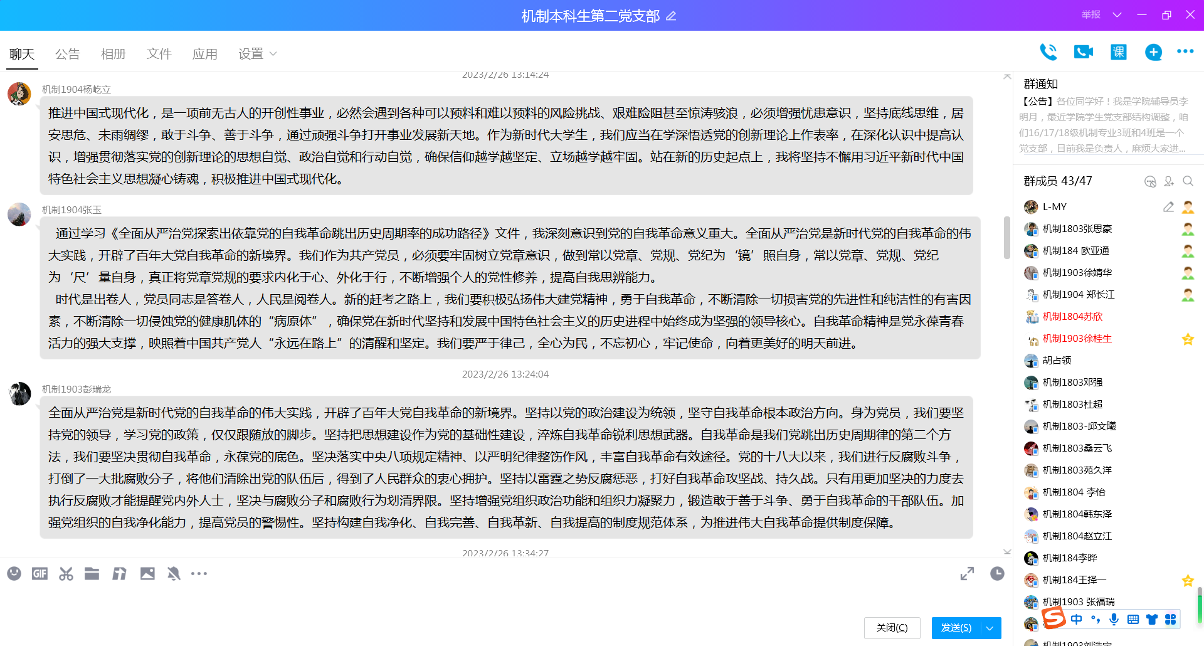The height and width of the screenshot is (646, 1204).
Task: Switch to the 文件 tab
Action: click(x=159, y=54)
